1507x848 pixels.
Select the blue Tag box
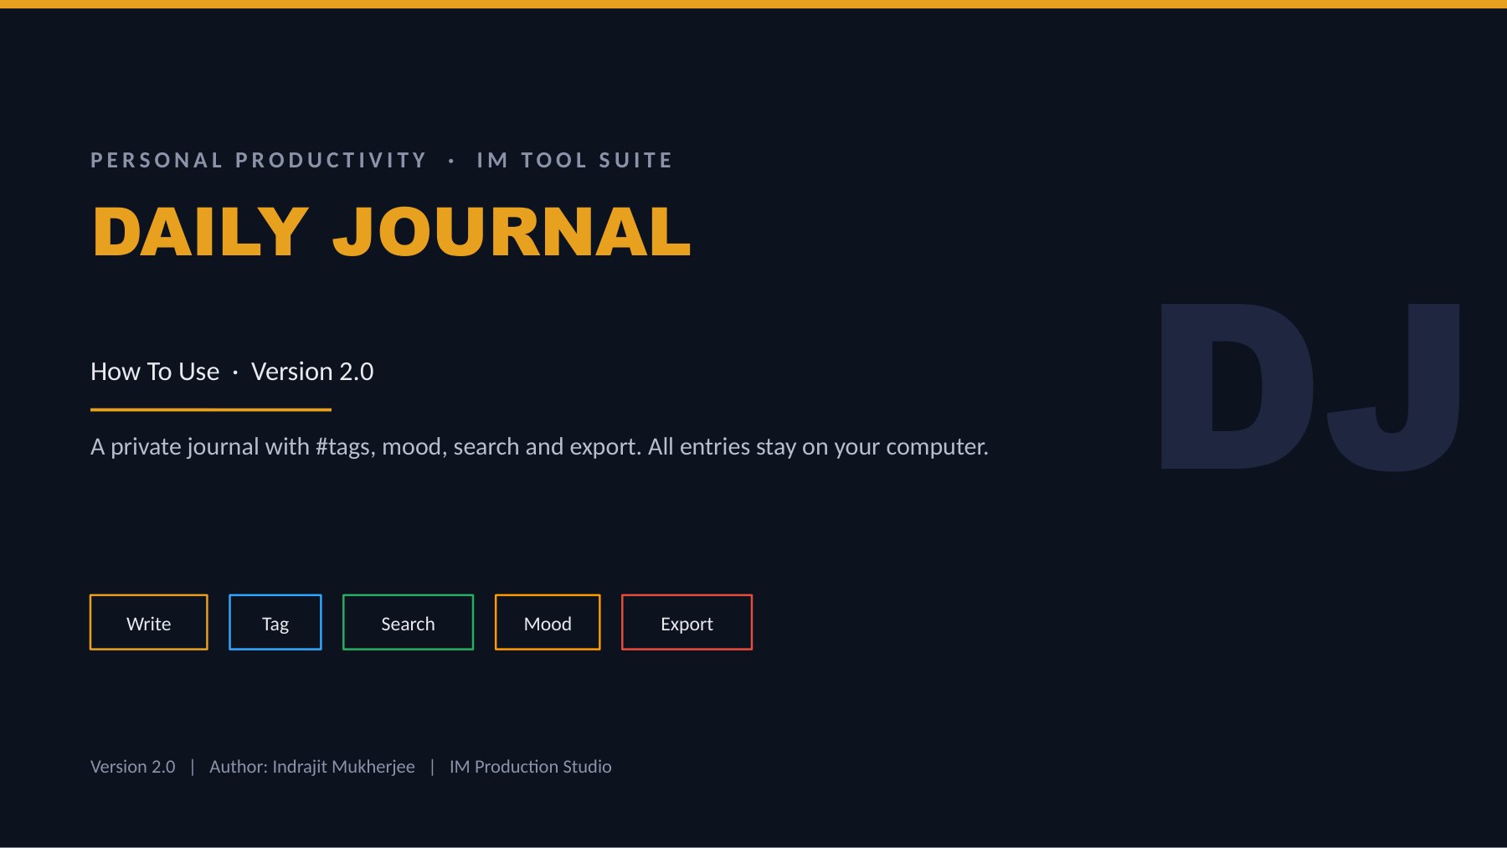coord(275,622)
